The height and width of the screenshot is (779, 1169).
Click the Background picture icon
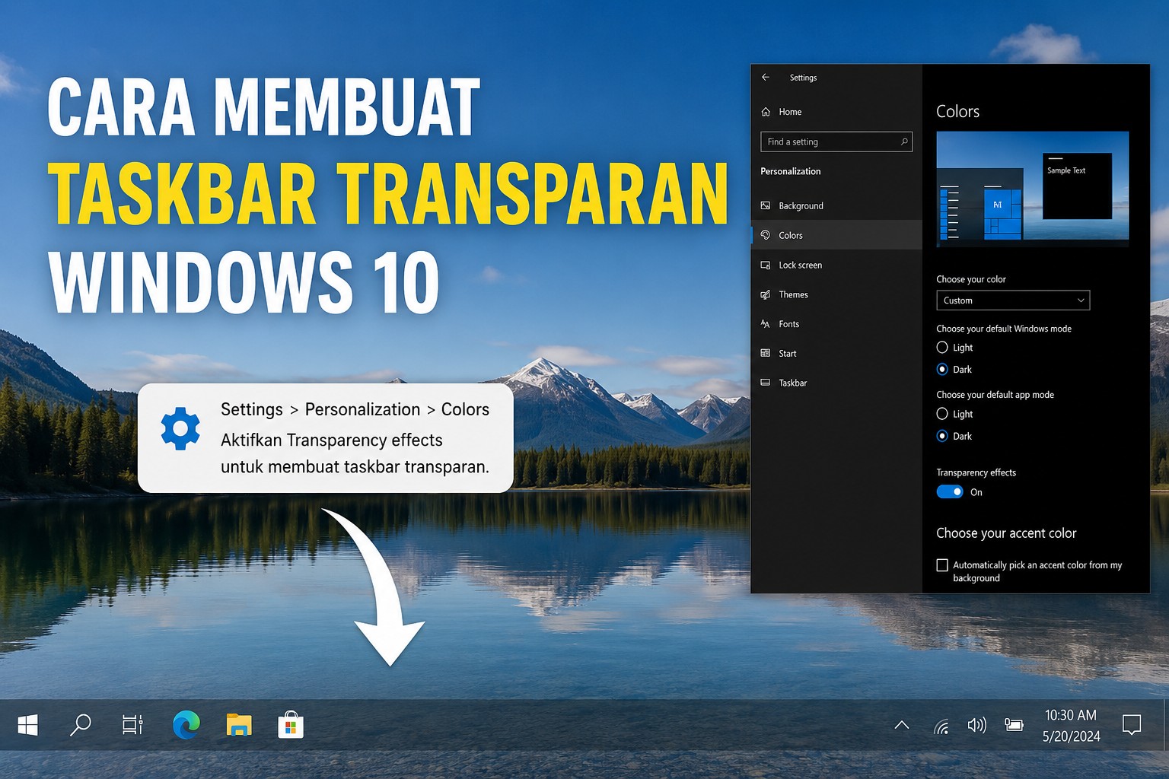(x=766, y=205)
